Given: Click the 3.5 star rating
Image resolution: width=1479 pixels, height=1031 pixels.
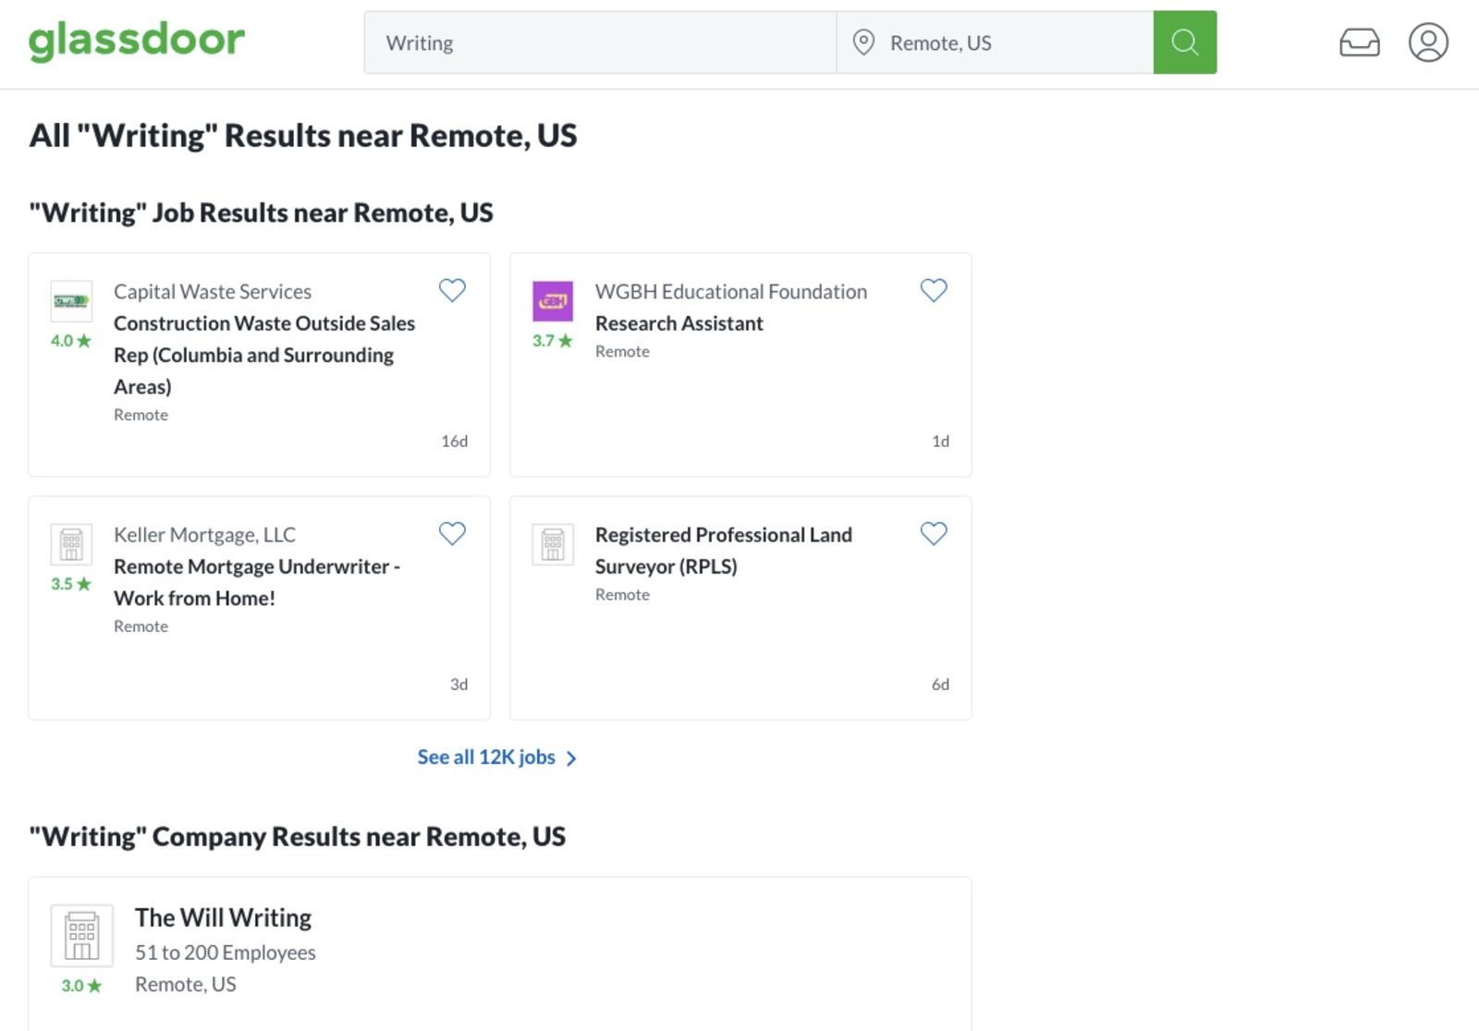Looking at the screenshot, I should (x=71, y=584).
